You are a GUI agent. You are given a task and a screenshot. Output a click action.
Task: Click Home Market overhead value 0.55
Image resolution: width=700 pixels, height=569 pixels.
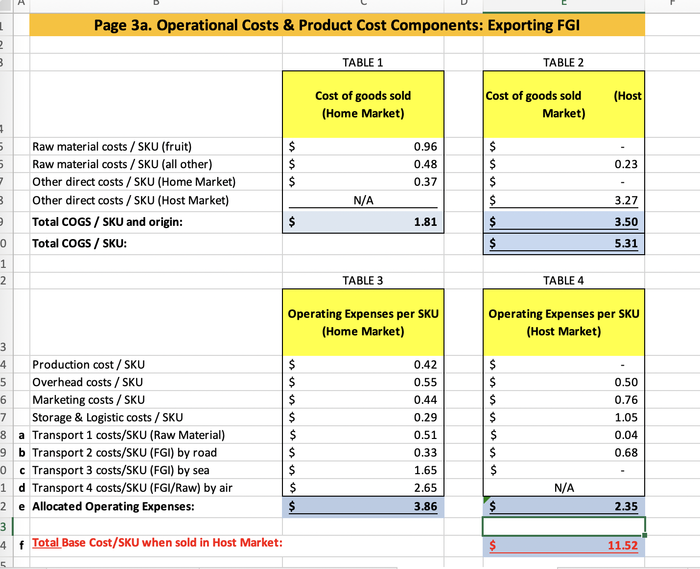[x=363, y=382]
